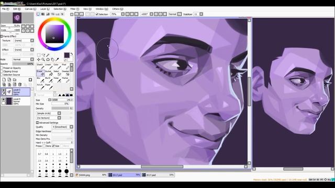Open the layer blending Mode dropdown
Screen dimensions: 335x188
coord(32,59)
